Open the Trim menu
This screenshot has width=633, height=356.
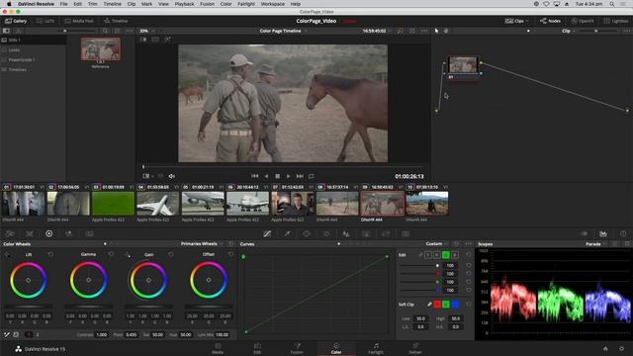[92, 4]
